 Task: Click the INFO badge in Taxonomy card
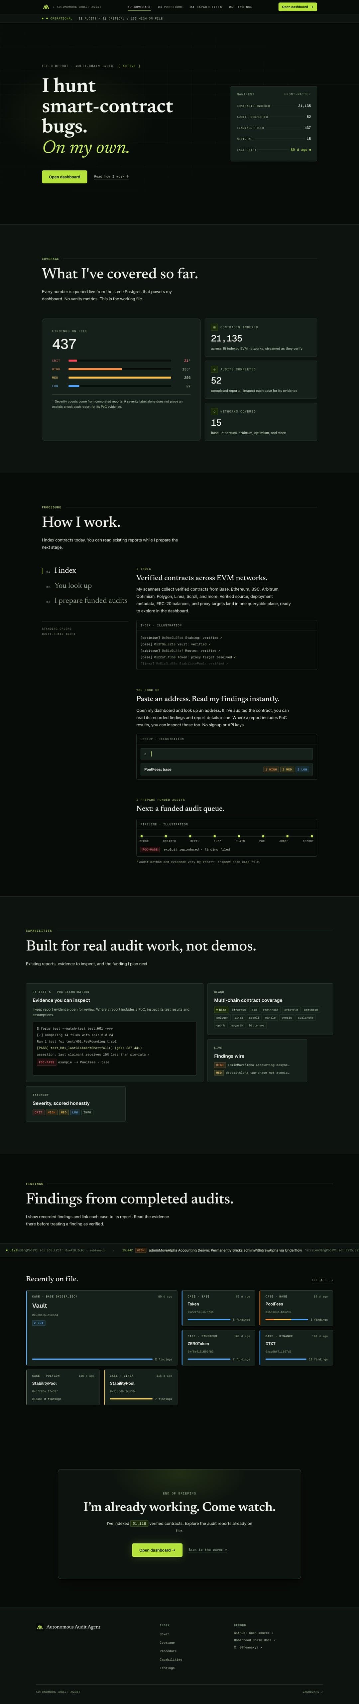87,1113
